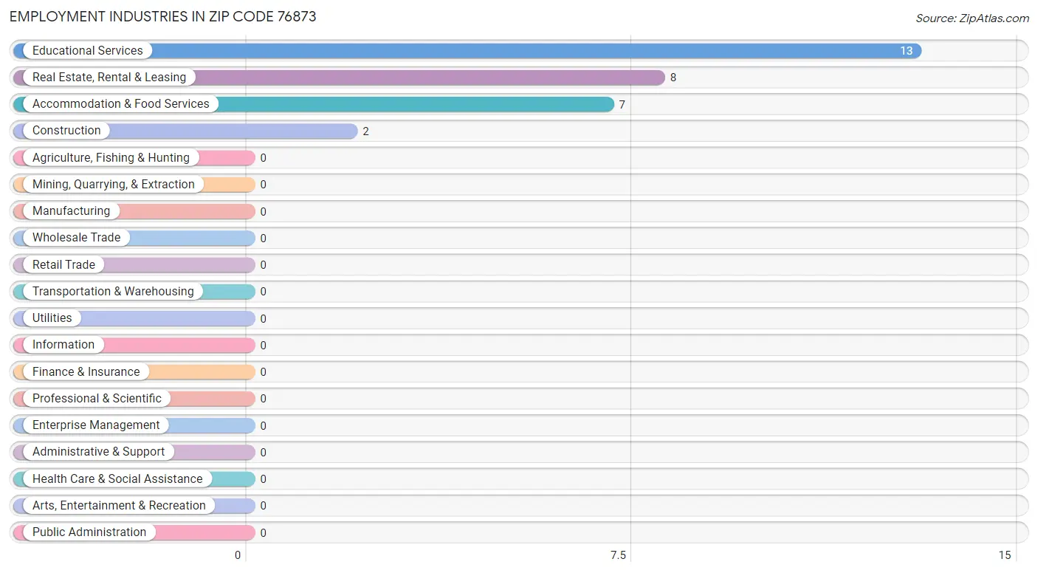Click the value 13 on Educational Services bar
The width and height of the screenshot is (1038, 573).
coord(906,51)
